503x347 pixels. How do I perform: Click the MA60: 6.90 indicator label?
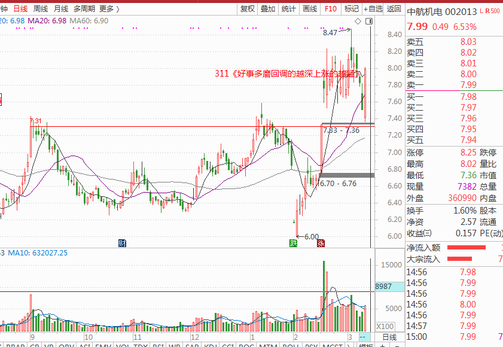pos(89,21)
